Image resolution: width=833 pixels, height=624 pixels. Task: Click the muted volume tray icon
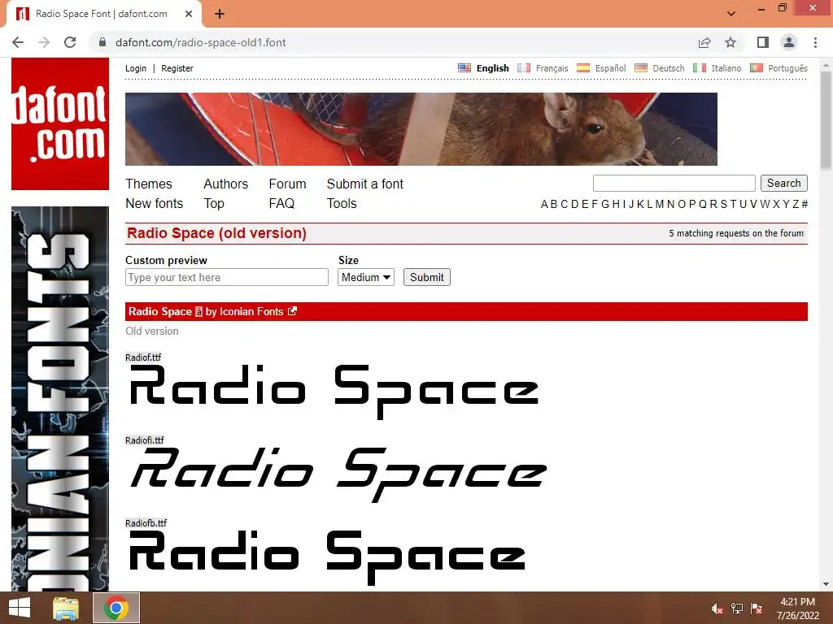717,609
